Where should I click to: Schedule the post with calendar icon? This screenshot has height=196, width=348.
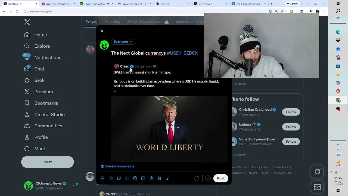point(143,178)
